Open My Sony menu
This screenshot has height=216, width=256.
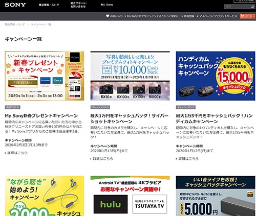(x=107, y=5)
